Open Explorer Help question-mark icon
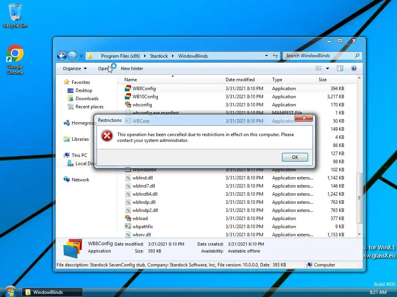The image size is (397, 297). coord(354,68)
